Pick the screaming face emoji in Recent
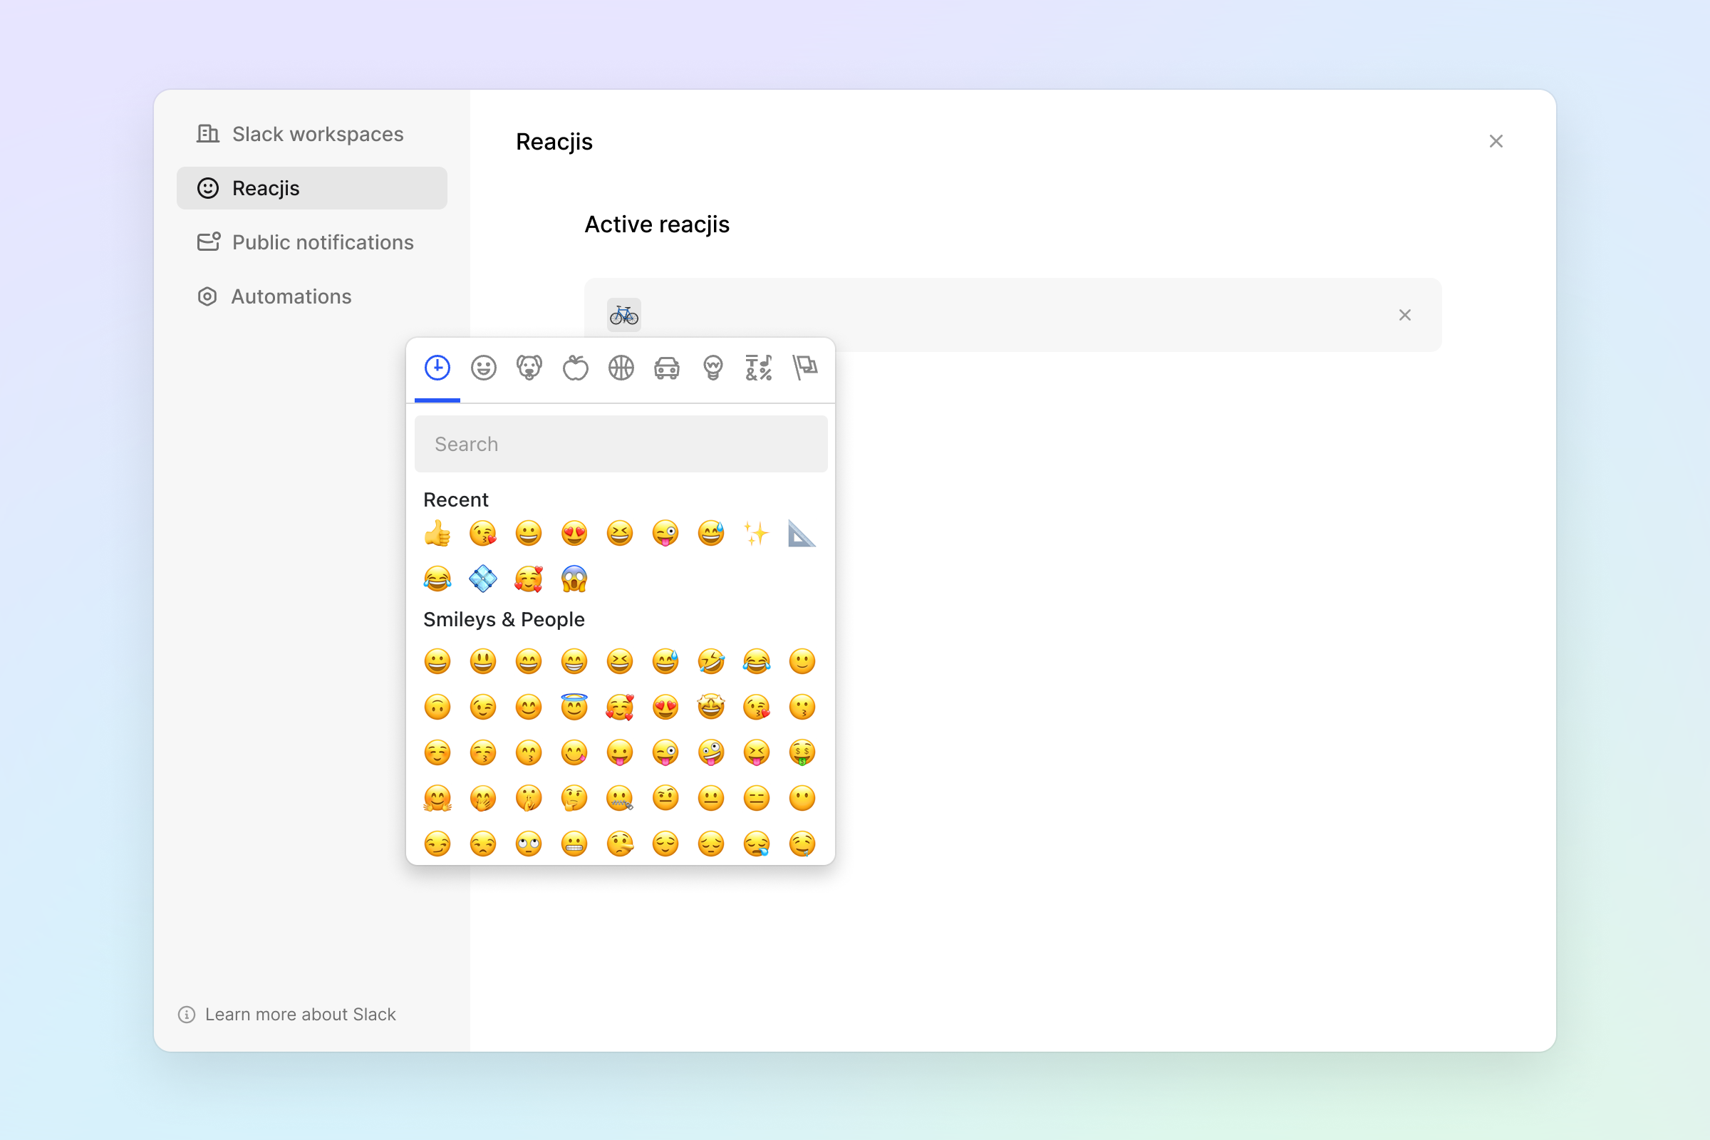This screenshot has width=1710, height=1140. coord(574,579)
